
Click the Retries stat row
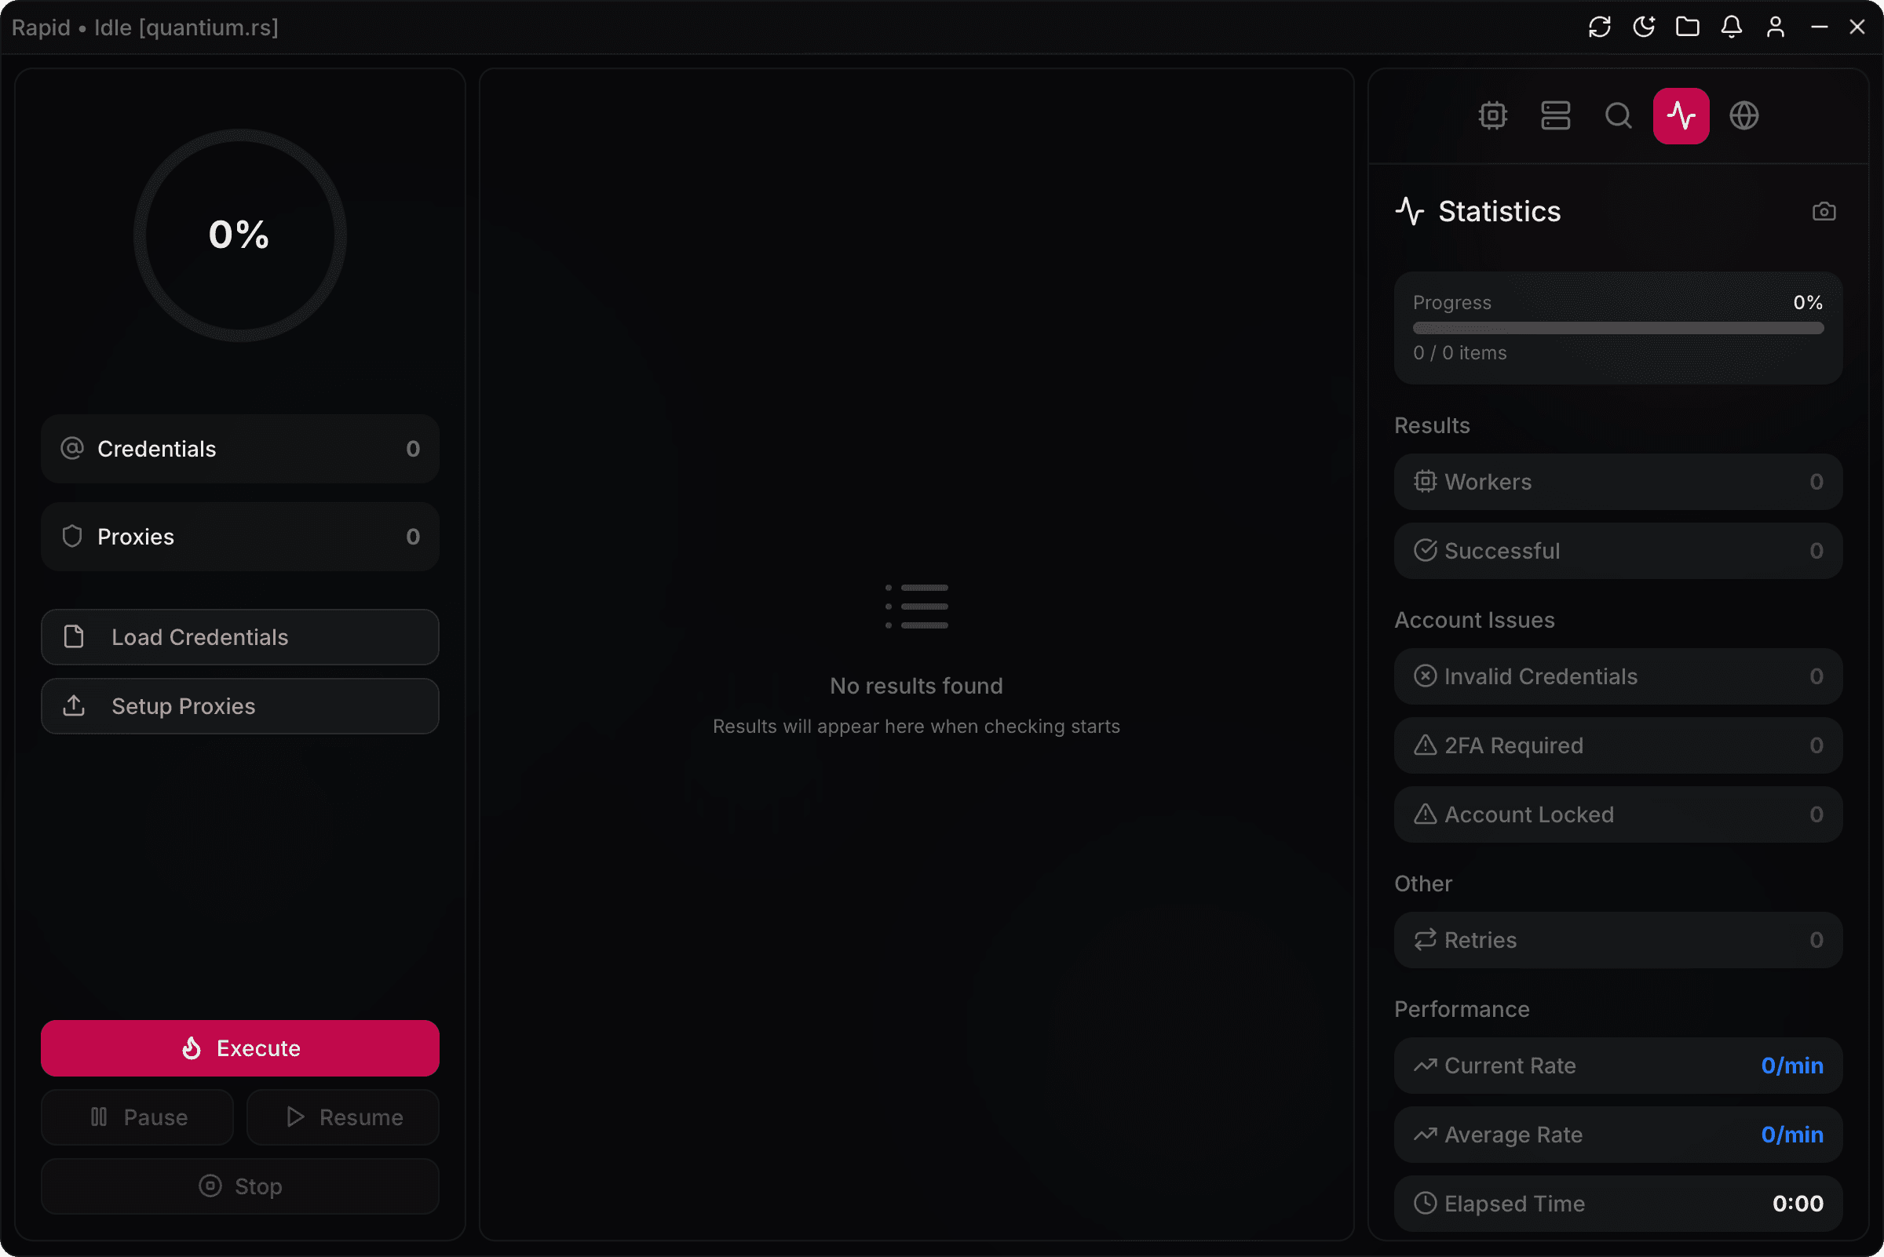pos(1618,940)
